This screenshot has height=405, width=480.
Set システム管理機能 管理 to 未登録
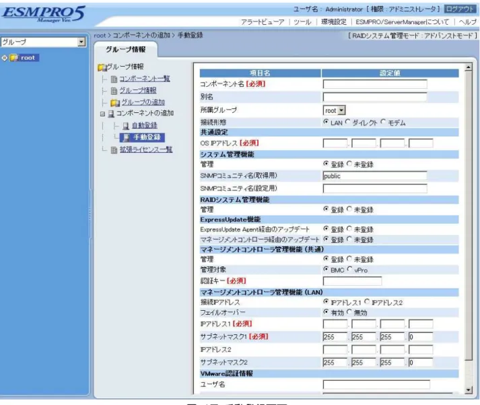[349, 164]
